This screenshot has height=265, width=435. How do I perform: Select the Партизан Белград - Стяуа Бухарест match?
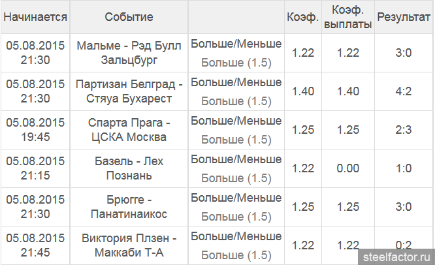click(x=129, y=91)
